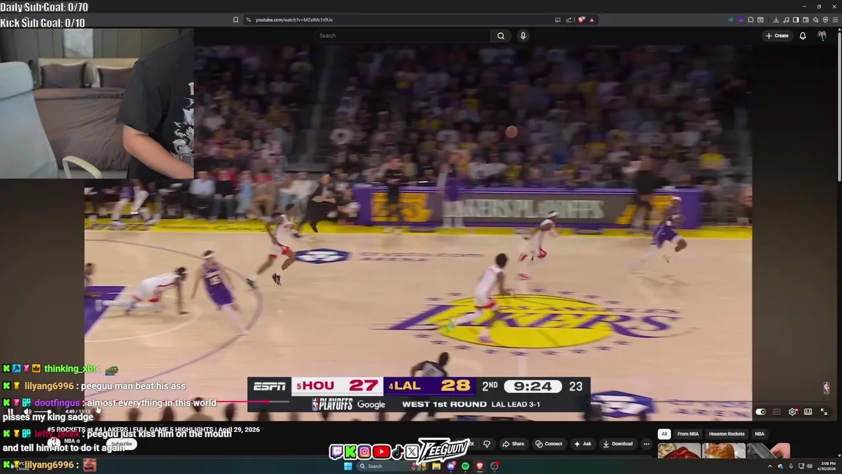Open the Windows Start menu
842x474 pixels.
[x=348, y=466]
